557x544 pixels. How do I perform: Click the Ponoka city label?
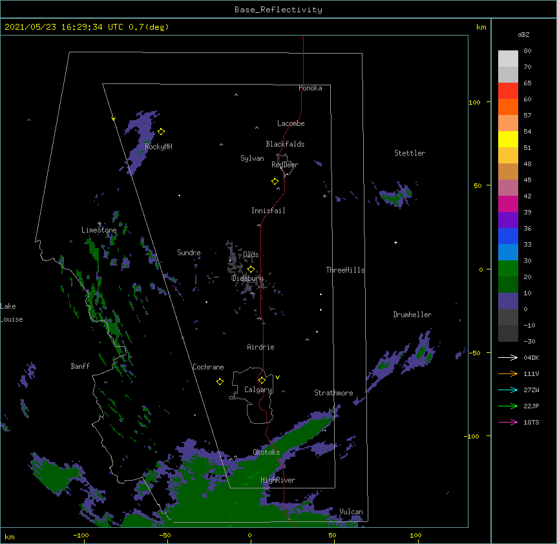(x=310, y=88)
